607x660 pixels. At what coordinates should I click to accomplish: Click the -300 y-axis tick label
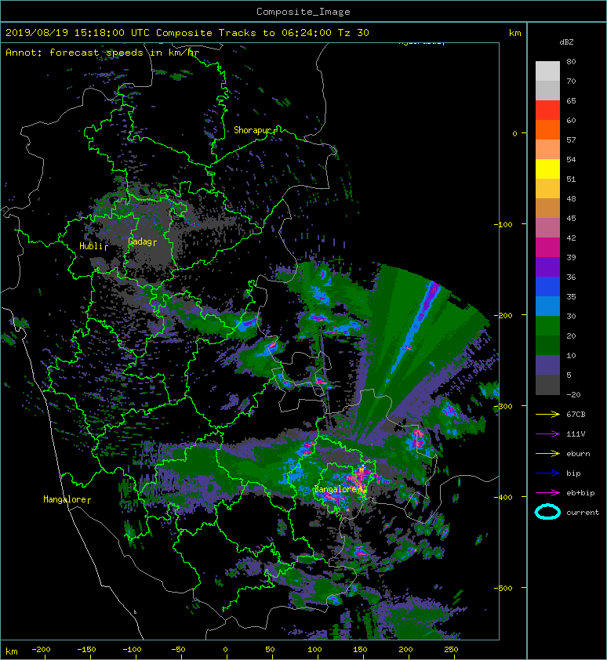point(503,406)
